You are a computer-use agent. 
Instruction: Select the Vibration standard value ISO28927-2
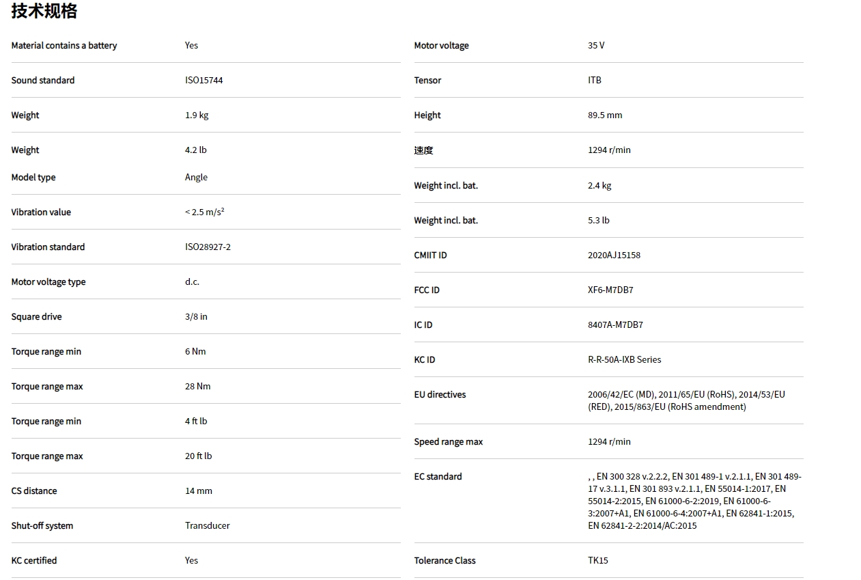(x=208, y=247)
